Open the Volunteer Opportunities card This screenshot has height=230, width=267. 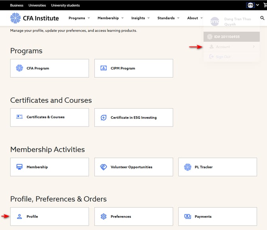[x=133, y=167]
